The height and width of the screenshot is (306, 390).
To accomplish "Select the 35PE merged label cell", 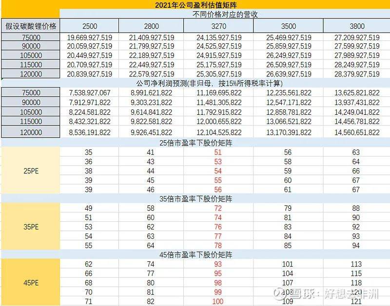I will (30, 227).
